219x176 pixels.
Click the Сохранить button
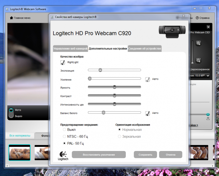click(145, 154)
